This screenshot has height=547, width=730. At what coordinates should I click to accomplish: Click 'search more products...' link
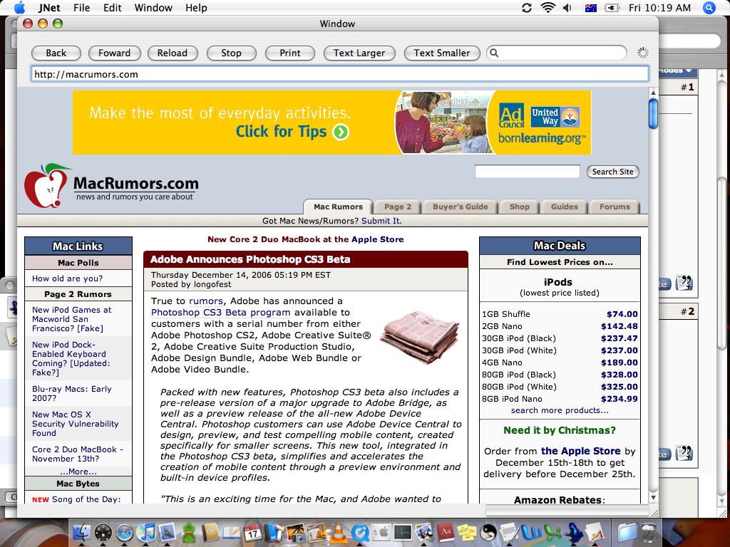(x=560, y=410)
